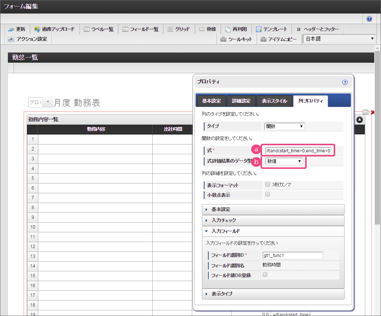Click the vertical scrollbar on the right
The width and height of the screenshot is (381, 316).
tap(377, 137)
